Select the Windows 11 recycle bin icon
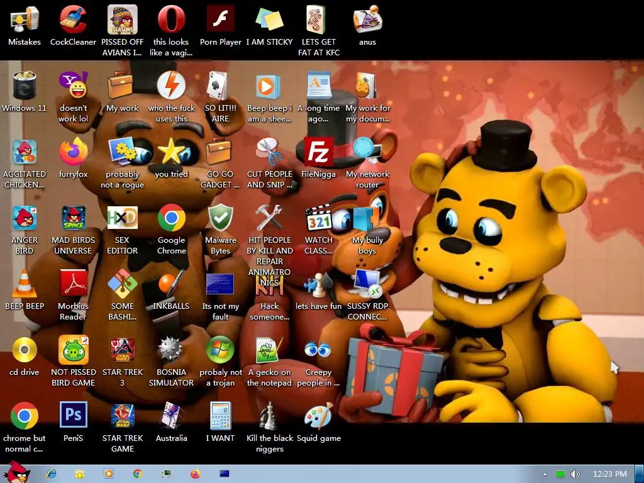 (x=25, y=86)
